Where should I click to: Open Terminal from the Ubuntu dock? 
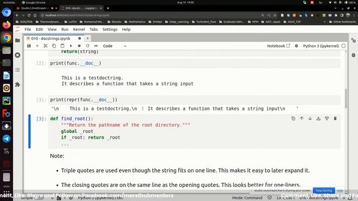(6, 63)
